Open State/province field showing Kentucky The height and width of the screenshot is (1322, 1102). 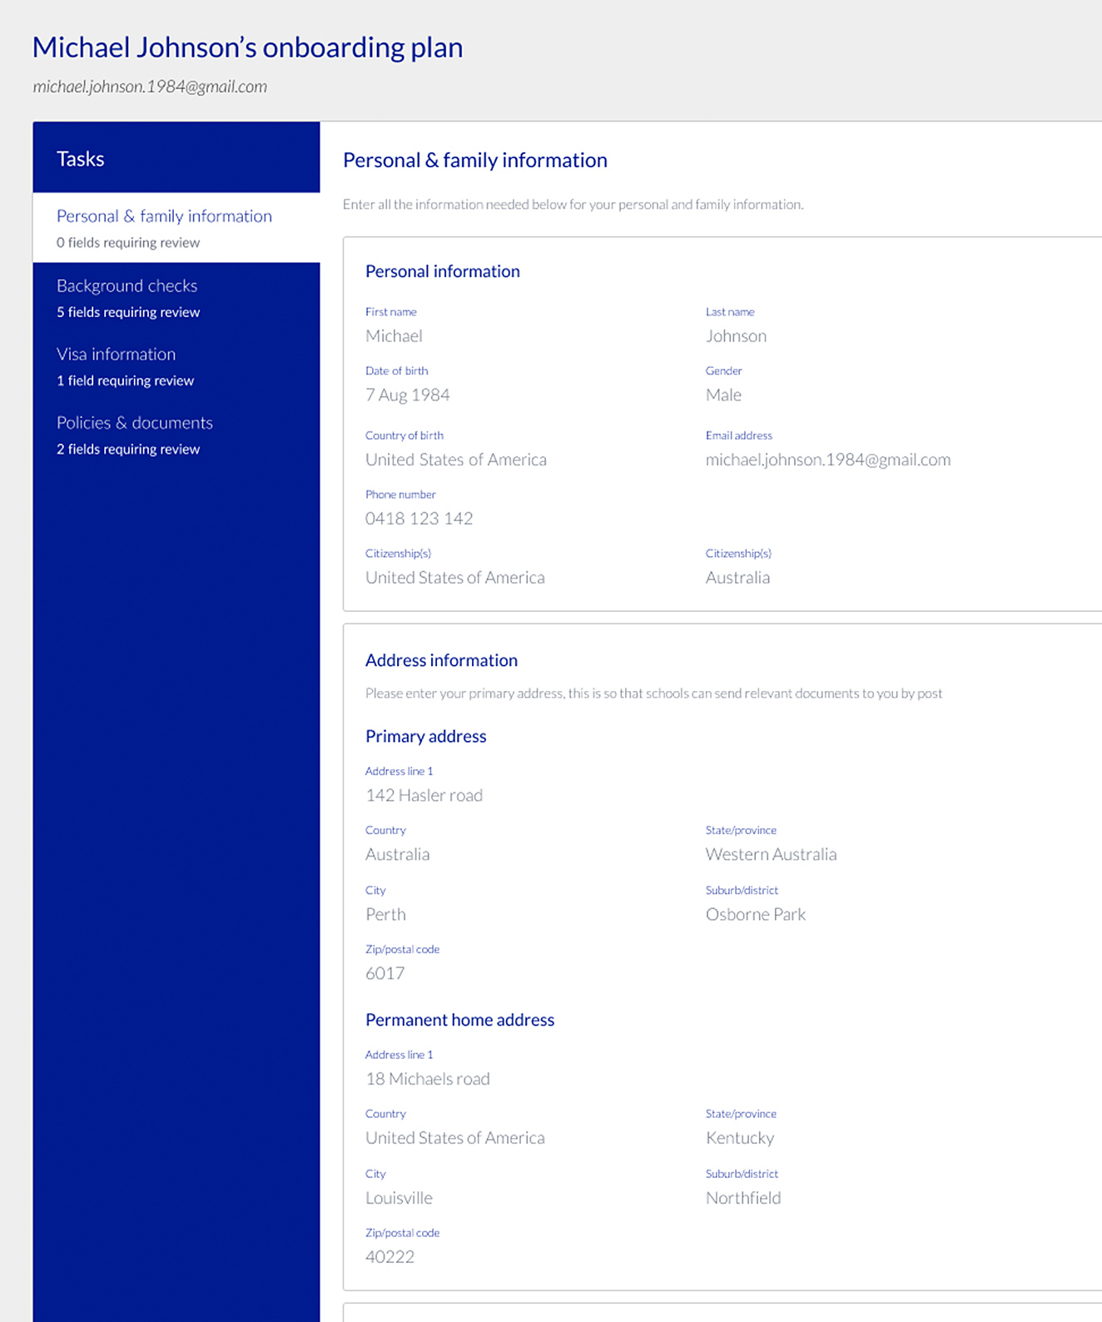(739, 1139)
